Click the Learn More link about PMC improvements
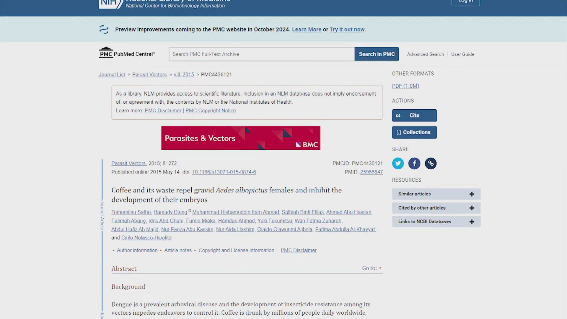Screen dimensions: 567x319 (307, 29)
